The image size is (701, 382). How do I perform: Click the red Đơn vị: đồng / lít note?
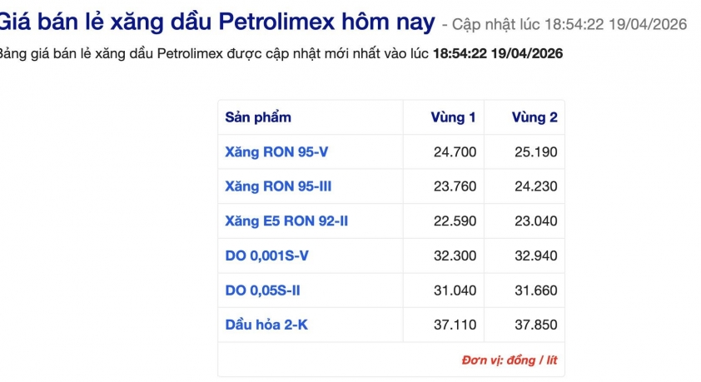[510, 360]
